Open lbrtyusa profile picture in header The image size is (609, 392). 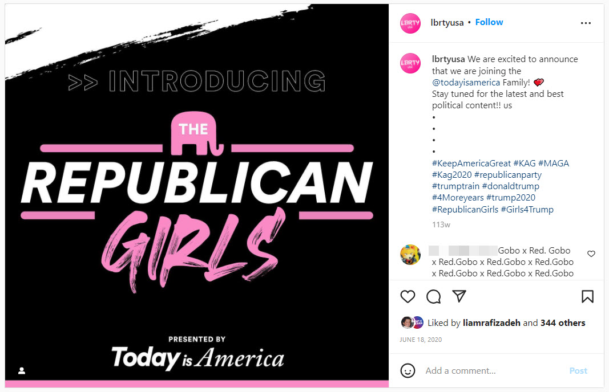(410, 23)
